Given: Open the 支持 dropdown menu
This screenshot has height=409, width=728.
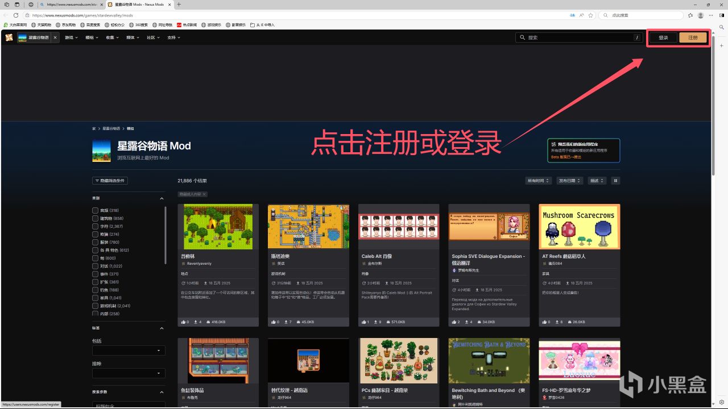Looking at the screenshot, I should coord(173,37).
